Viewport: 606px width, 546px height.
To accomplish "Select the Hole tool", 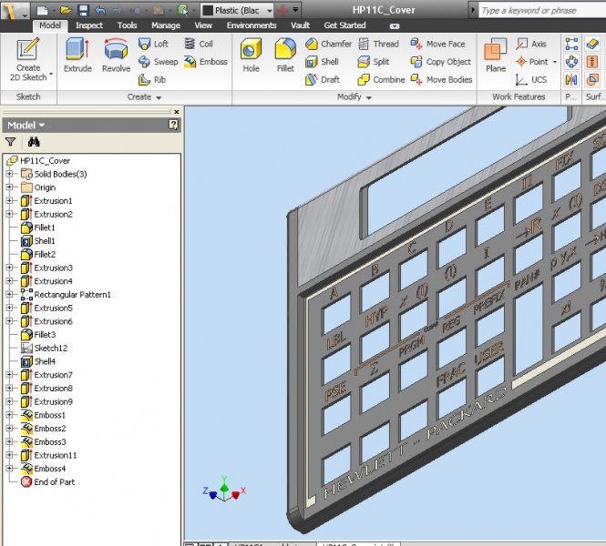I will [251, 56].
